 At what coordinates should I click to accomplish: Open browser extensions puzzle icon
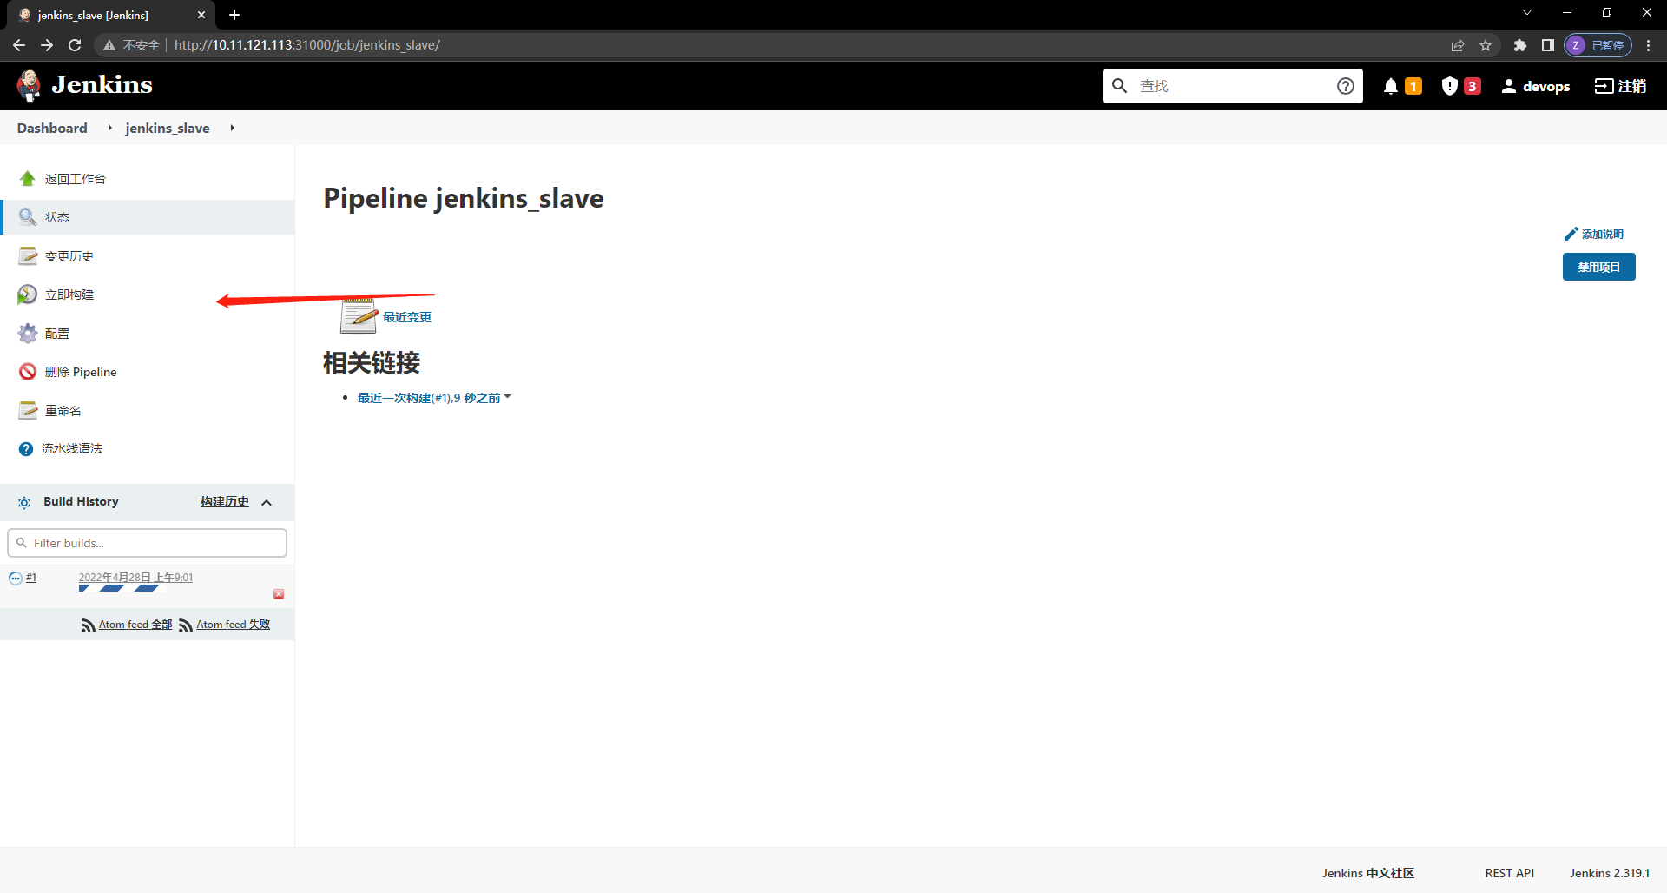coord(1519,45)
